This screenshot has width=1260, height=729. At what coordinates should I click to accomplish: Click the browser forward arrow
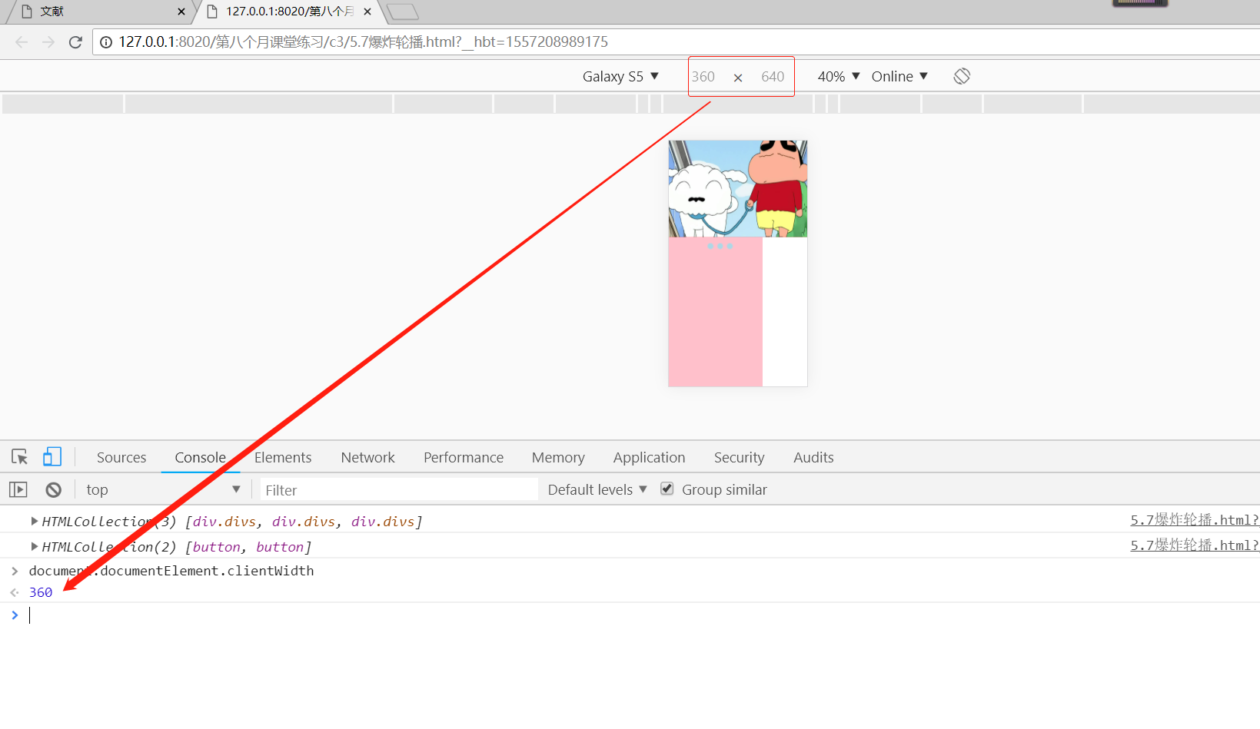click(x=48, y=42)
